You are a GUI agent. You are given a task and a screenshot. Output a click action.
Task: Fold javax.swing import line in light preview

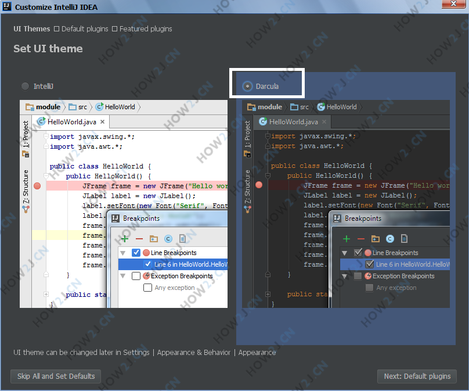click(x=46, y=137)
